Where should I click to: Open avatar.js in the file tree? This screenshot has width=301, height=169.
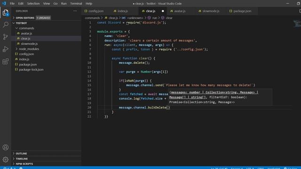click(x=46, y=33)
